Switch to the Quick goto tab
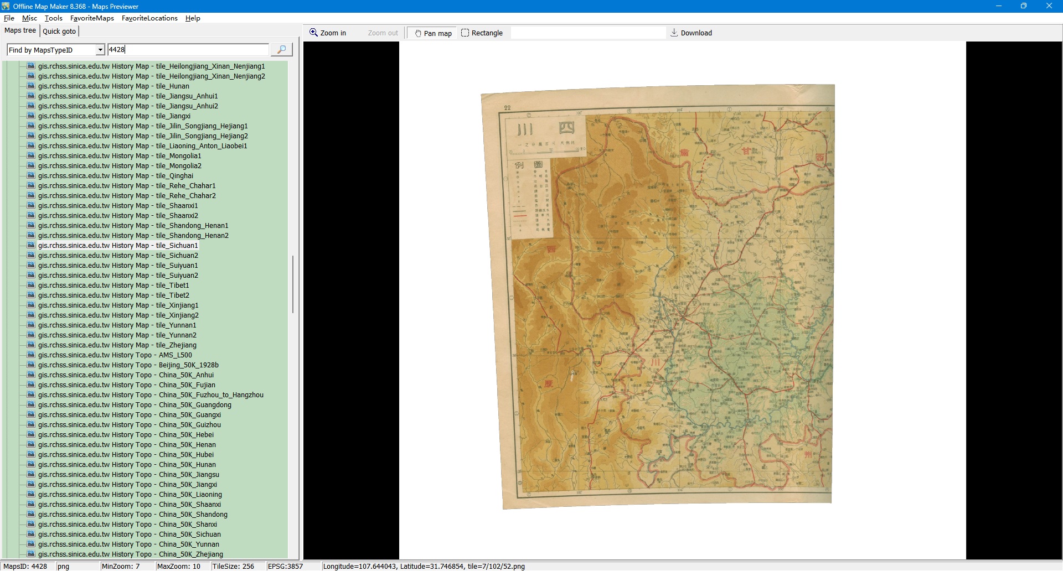 59,32
